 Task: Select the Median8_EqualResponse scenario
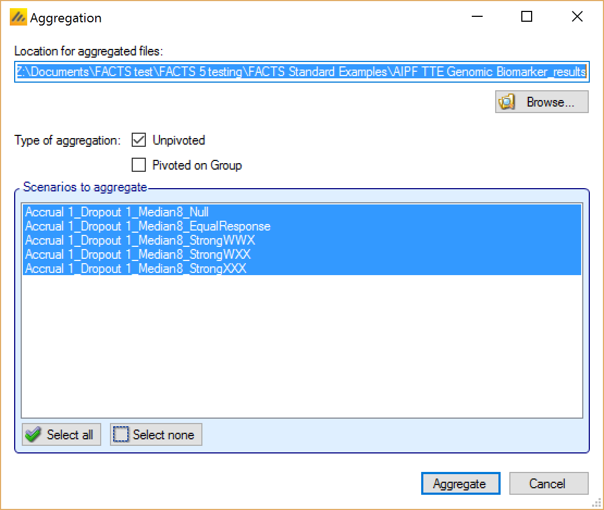[x=147, y=226]
